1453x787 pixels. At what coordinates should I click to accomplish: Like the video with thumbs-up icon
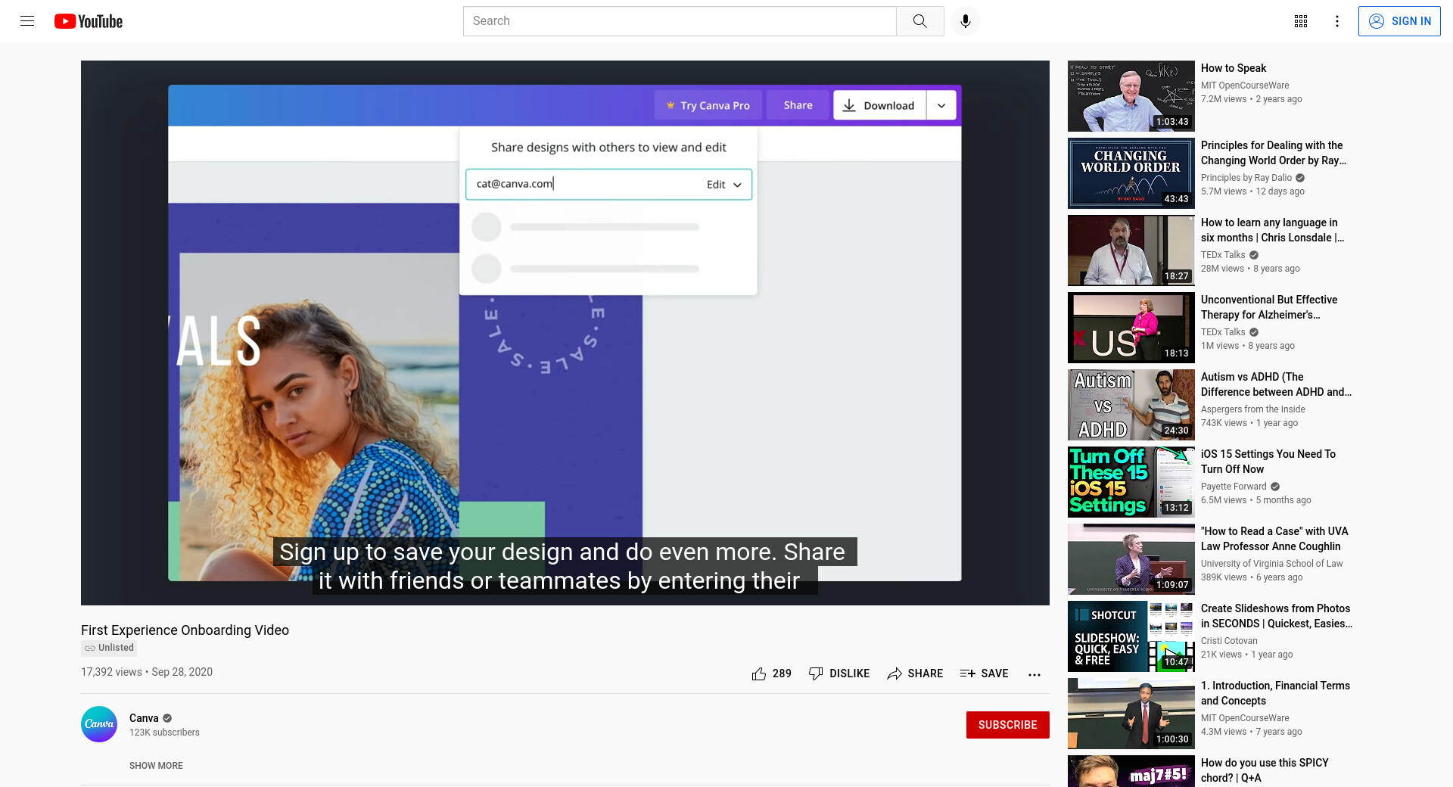coord(759,673)
